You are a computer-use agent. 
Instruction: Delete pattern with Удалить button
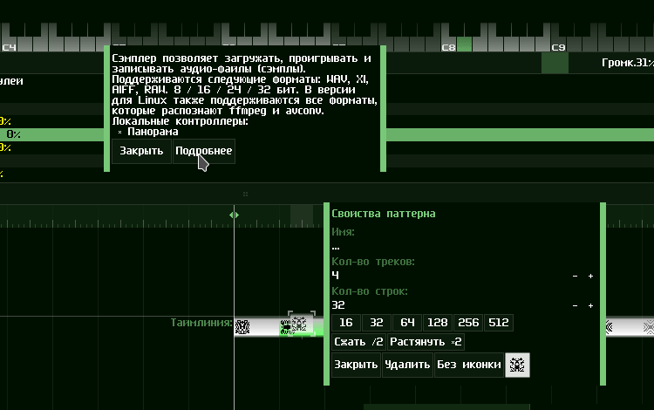point(407,365)
